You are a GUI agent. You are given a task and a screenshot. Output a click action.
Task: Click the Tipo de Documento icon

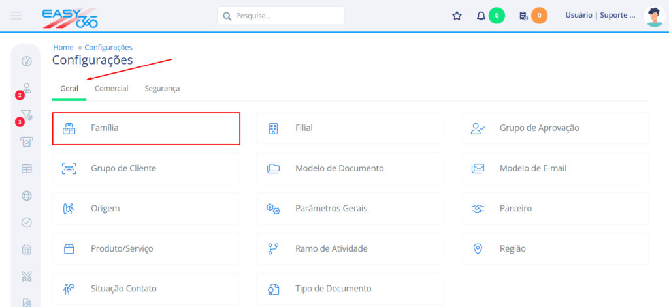coord(273,289)
